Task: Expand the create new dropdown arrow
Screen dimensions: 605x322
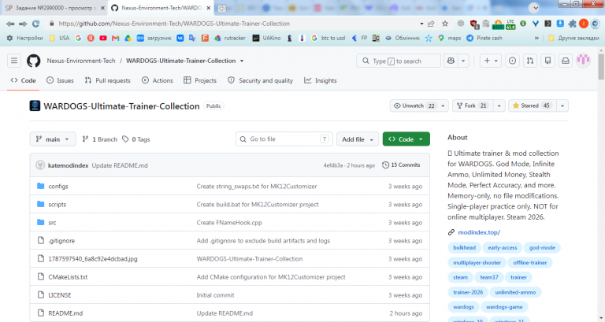Action: pyautogui.click(x=496, y=61)
